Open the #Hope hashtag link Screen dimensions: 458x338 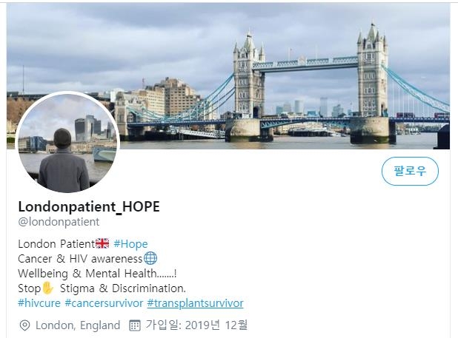[130, 244]
